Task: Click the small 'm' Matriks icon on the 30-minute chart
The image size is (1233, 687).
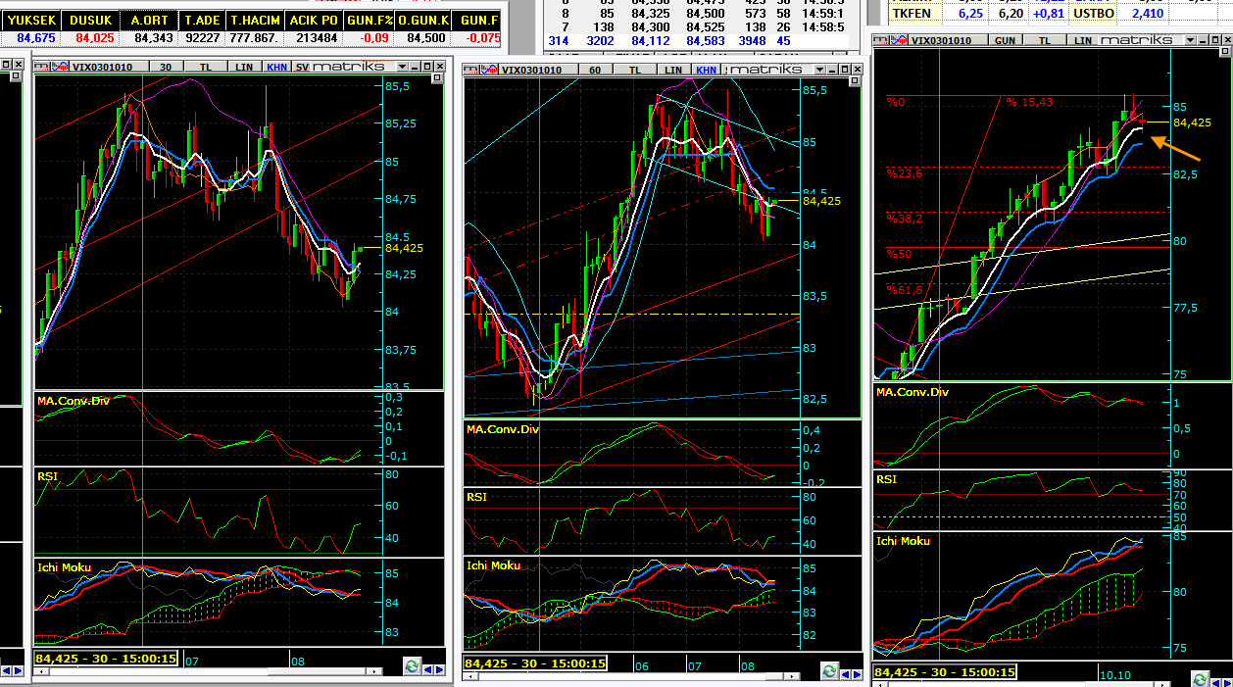Action: tap(40, 66)
